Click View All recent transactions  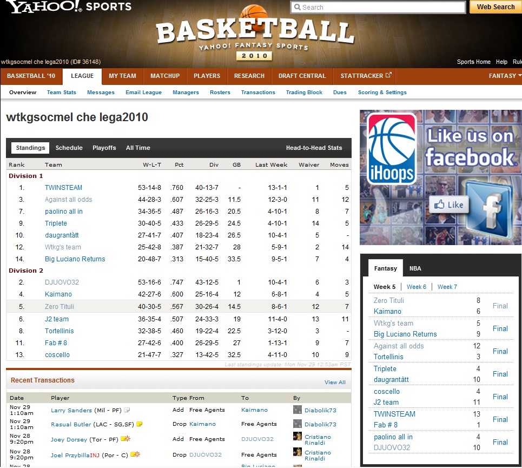coord(335,383)
